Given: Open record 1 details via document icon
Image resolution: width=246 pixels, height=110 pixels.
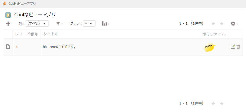Looking at the screenshot, I should (x=8, y=47).
